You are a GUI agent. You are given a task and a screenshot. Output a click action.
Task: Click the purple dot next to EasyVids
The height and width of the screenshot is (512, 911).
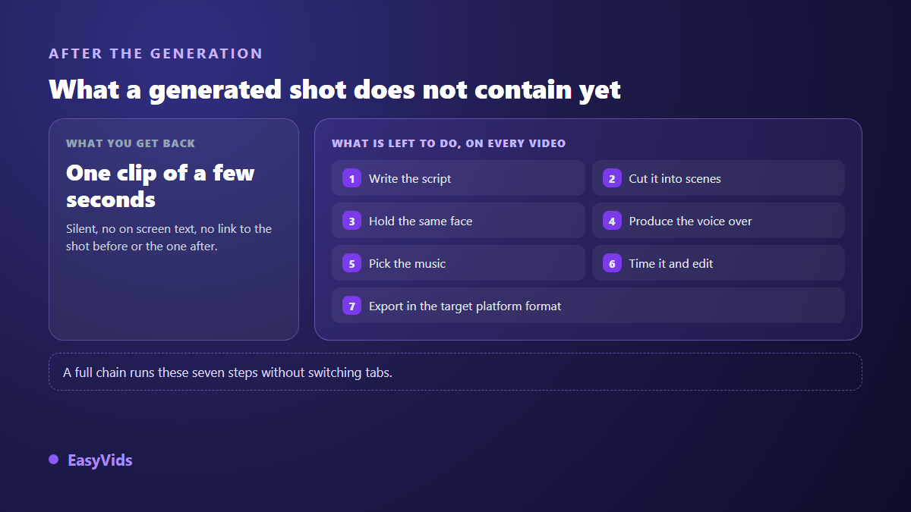click(x=53, y=460)
